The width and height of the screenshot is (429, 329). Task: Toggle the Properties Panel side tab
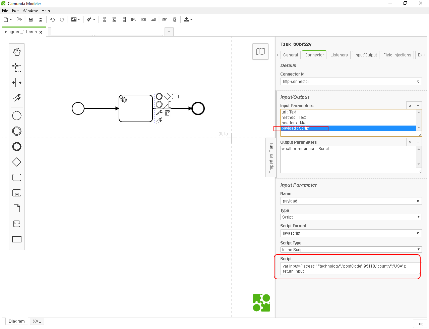pos(271,157)
